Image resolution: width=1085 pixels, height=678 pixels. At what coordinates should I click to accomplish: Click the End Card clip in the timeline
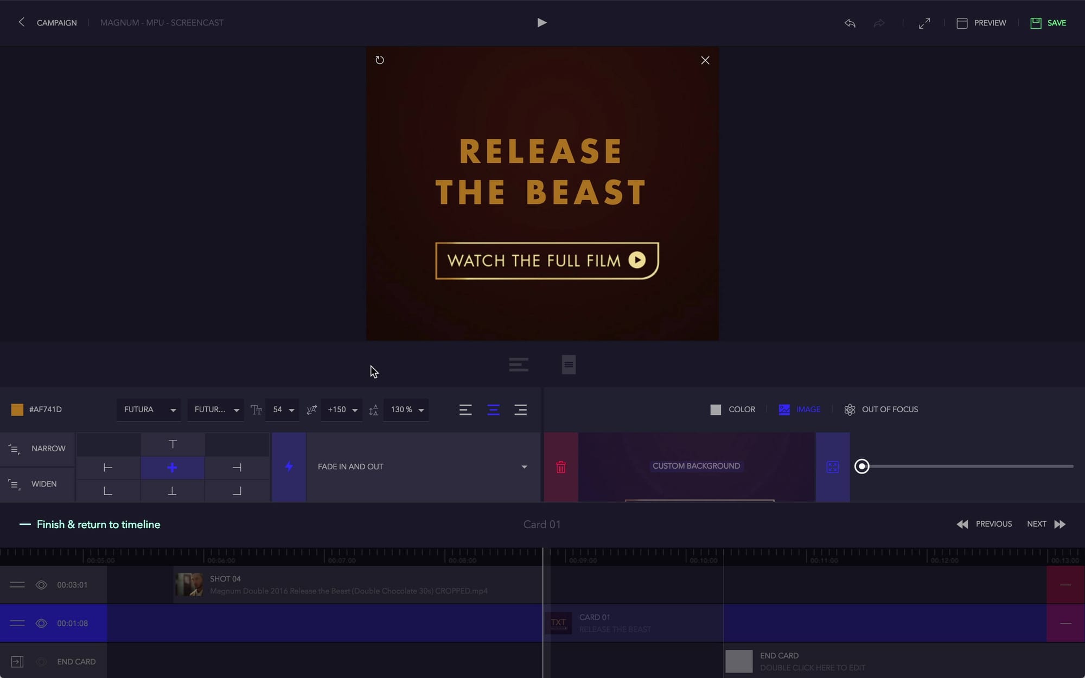pos(795,661)
